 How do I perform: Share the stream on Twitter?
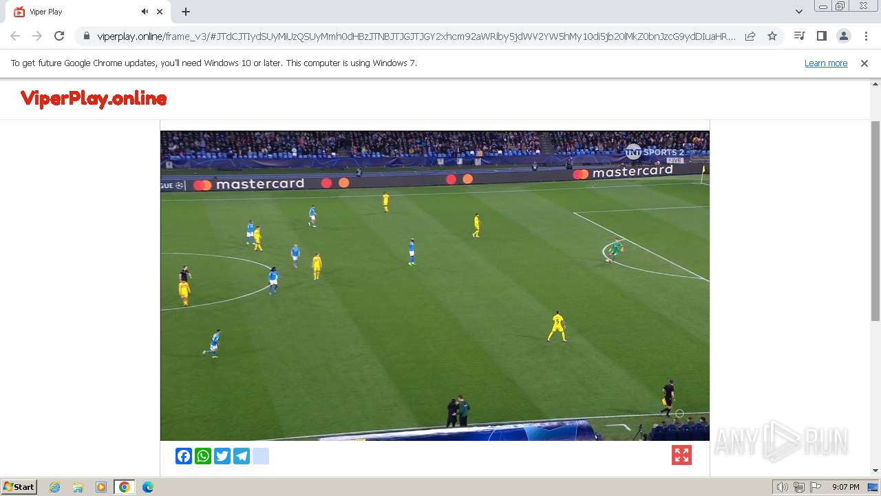[222, 456]
